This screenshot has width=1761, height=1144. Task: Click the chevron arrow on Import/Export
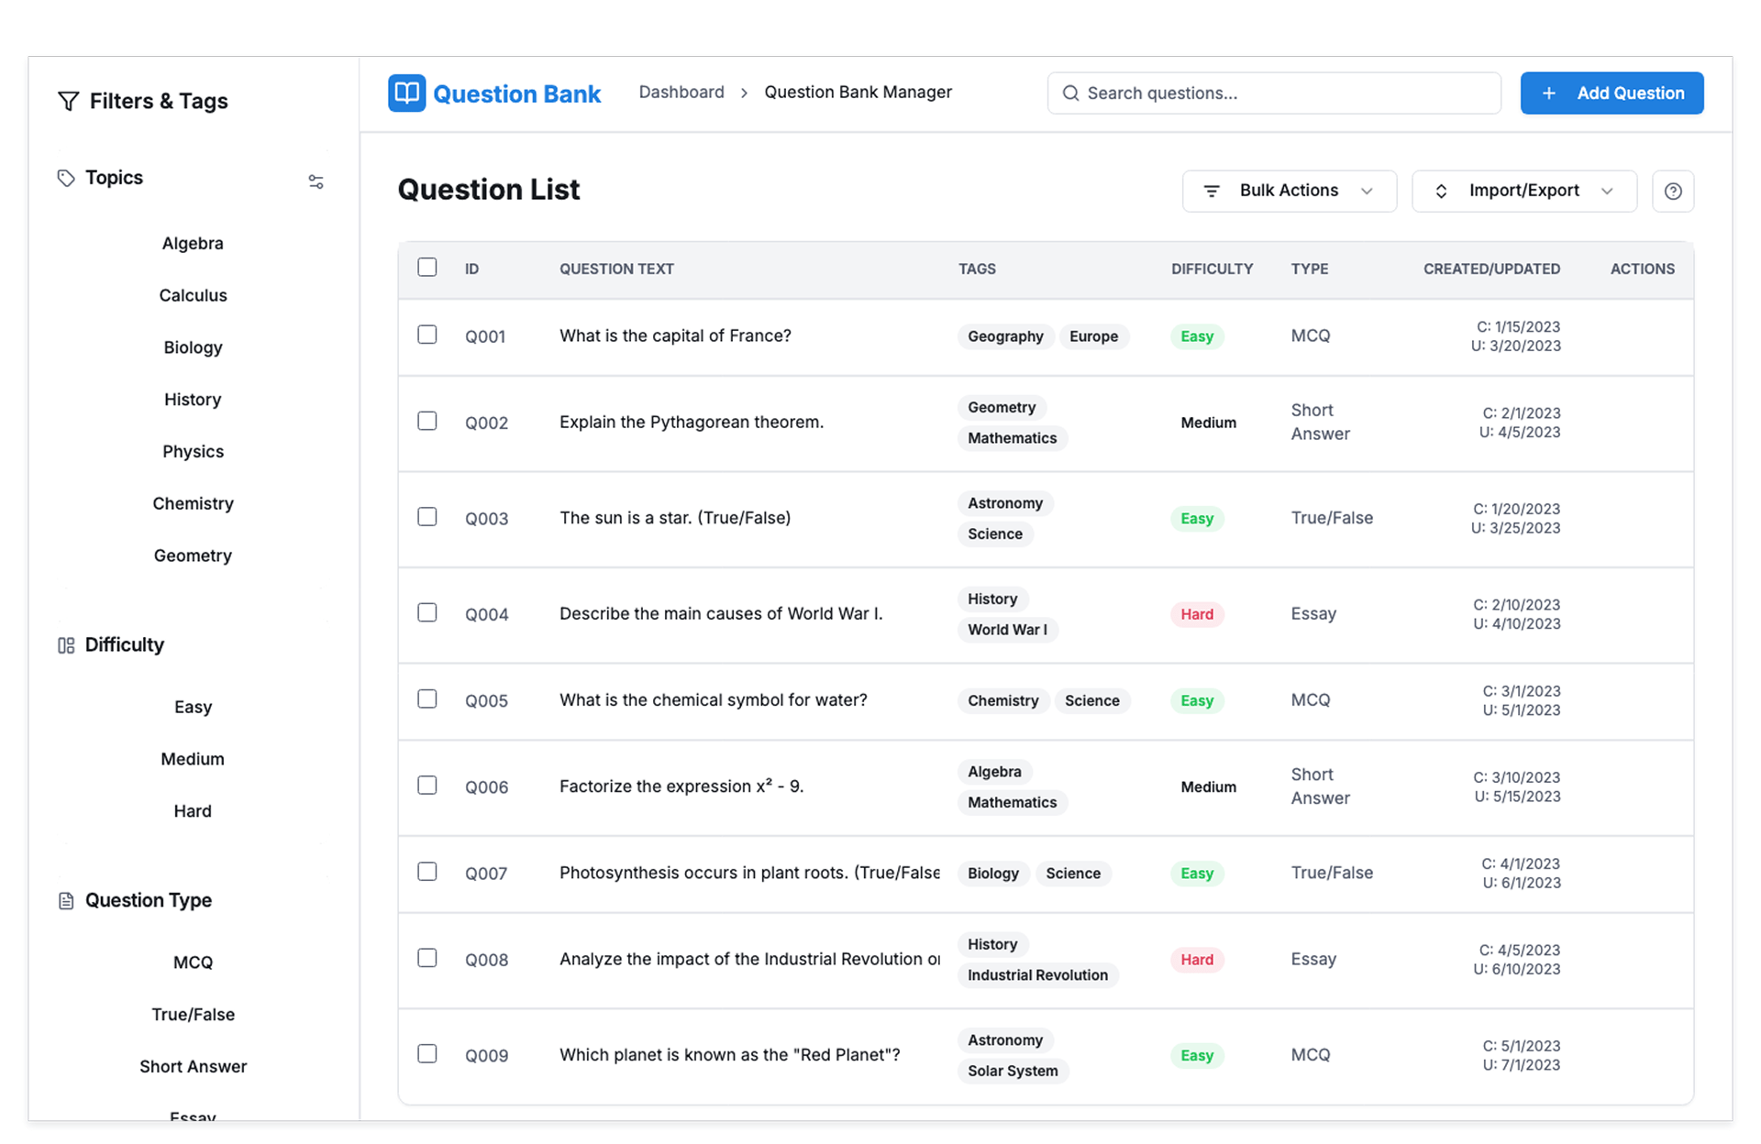(1607, 191)
